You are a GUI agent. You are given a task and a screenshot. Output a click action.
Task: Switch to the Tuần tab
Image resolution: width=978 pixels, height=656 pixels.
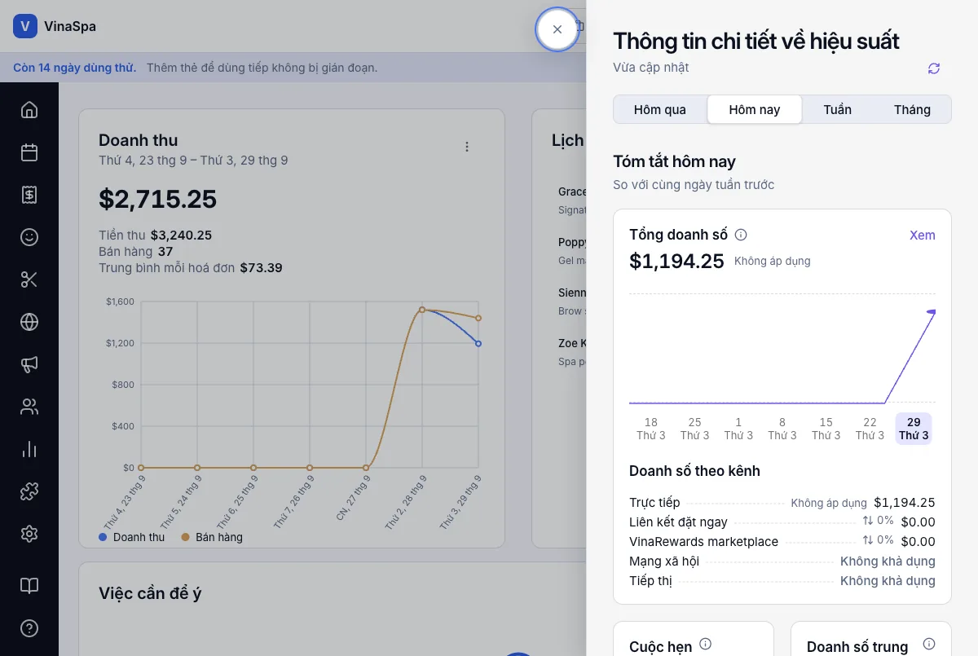click(838, 109)
